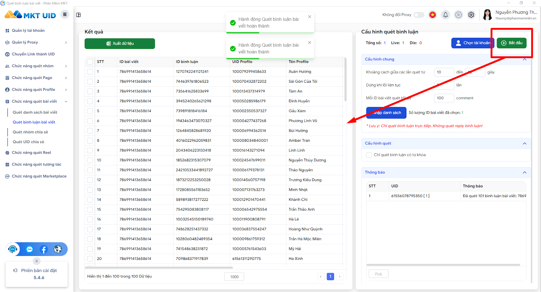Collapse the Cấu hình quét section
This screenshot has height=292, width=541.
[524, 143]
